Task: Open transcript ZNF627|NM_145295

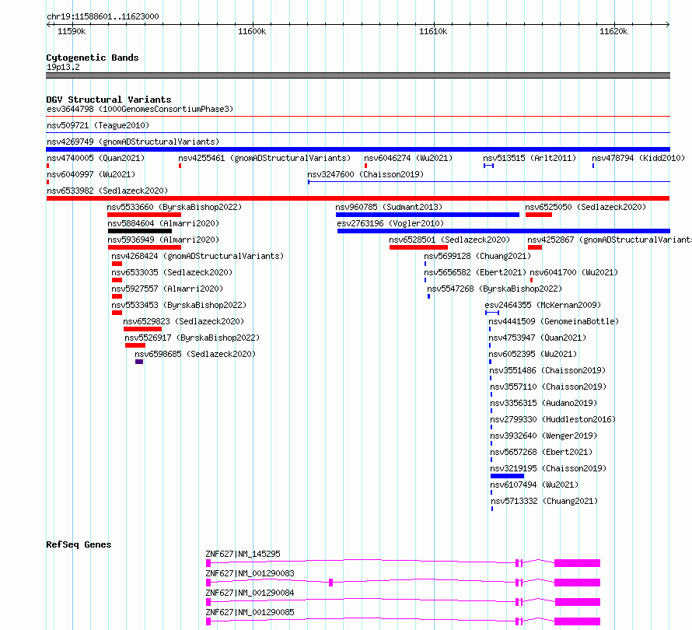Action: point(243,554)
